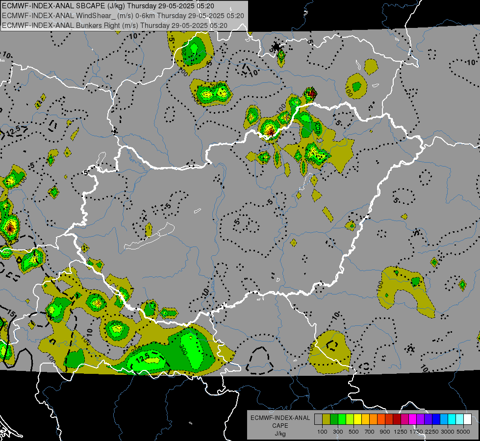Click the Bunkers Right (m/s) title line
The height and width of the screenshot is (441, 480).
click(115, 25)
